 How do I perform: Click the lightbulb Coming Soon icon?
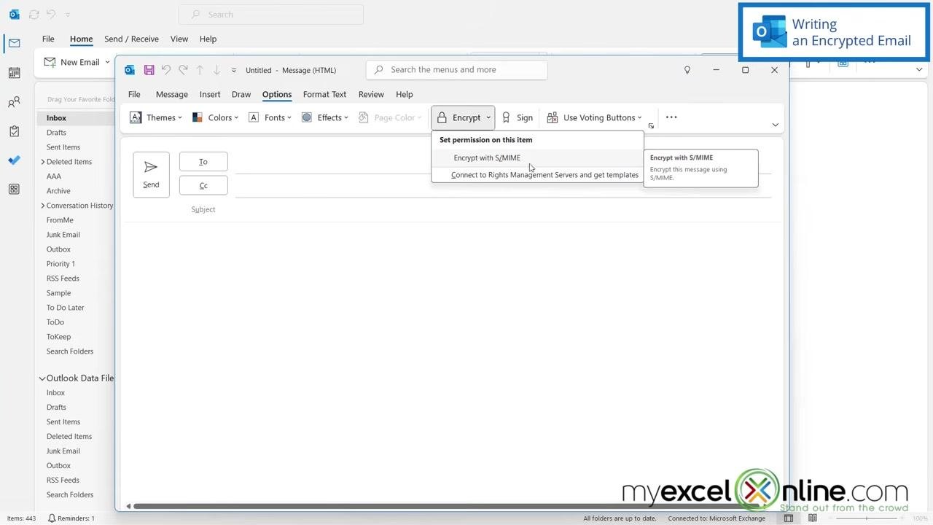click(x=687, y=70)
